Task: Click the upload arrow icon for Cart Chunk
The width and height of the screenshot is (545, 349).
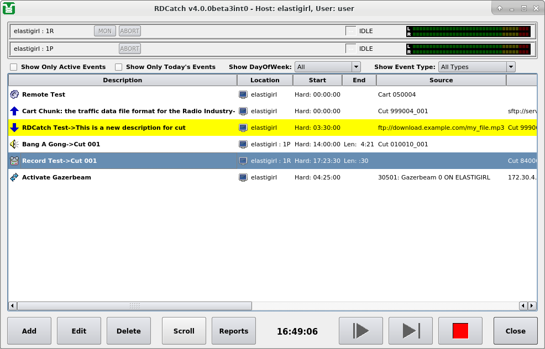Action: point(14,111)
